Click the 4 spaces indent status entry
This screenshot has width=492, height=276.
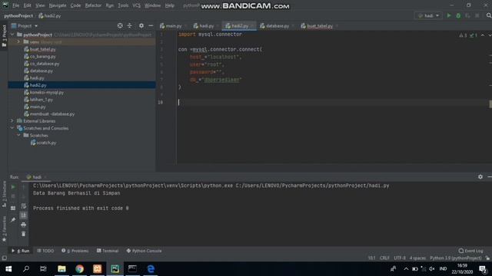pyautogui.click(x=417, y=258)
